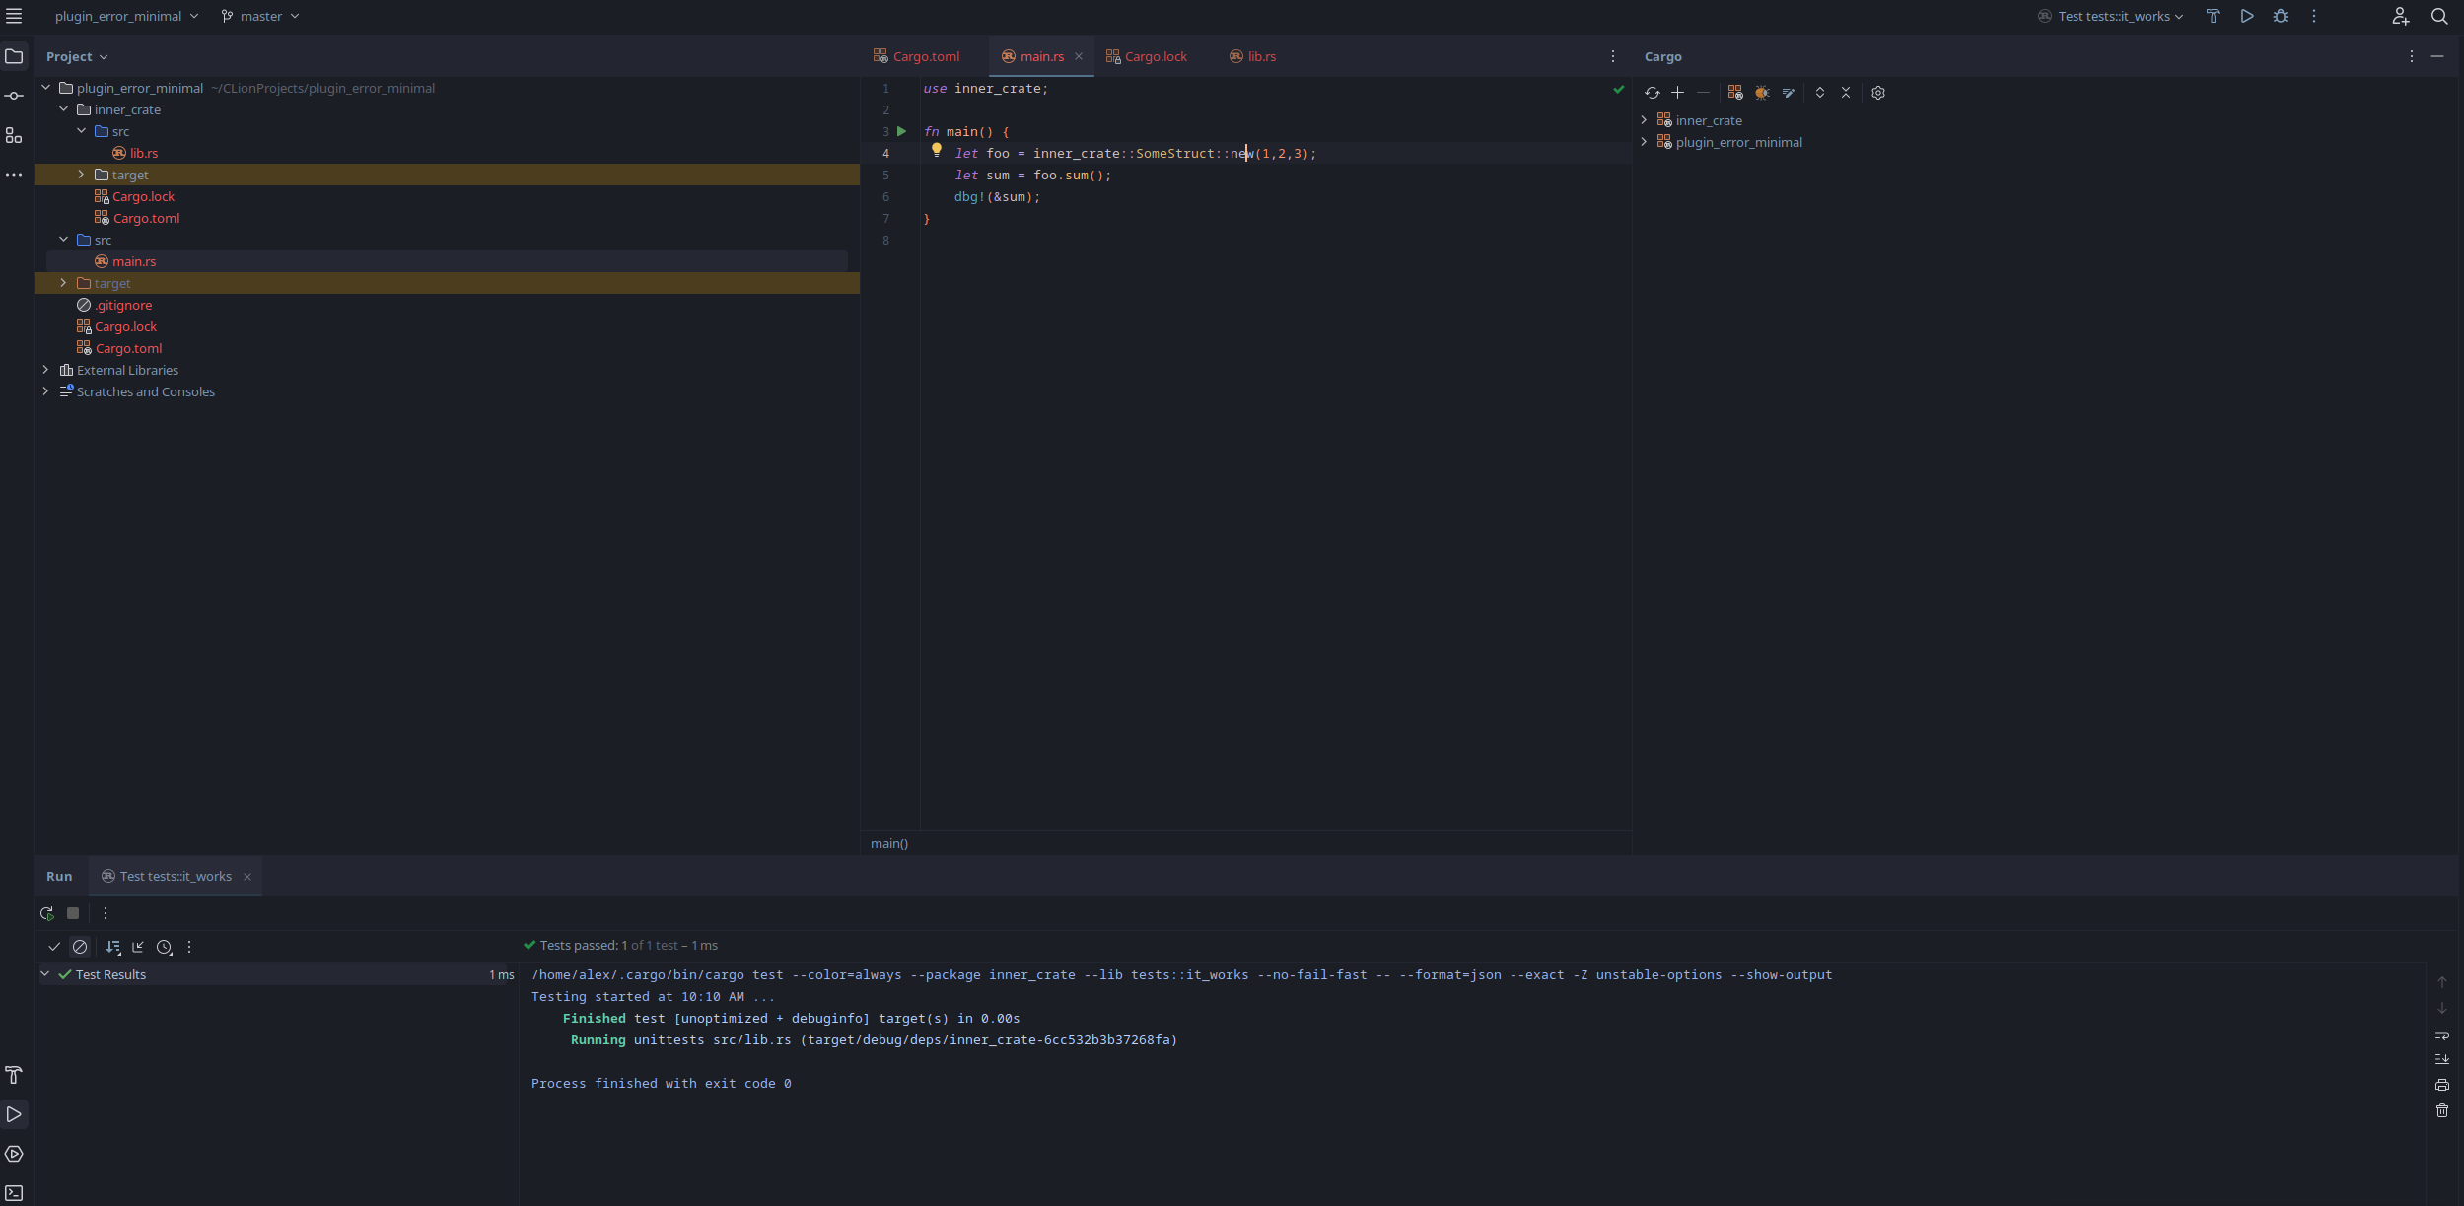The height and width of the screenshot is (1206, 2464).
Task: Open the Services tool window icon
Action: coord(14,1154)
